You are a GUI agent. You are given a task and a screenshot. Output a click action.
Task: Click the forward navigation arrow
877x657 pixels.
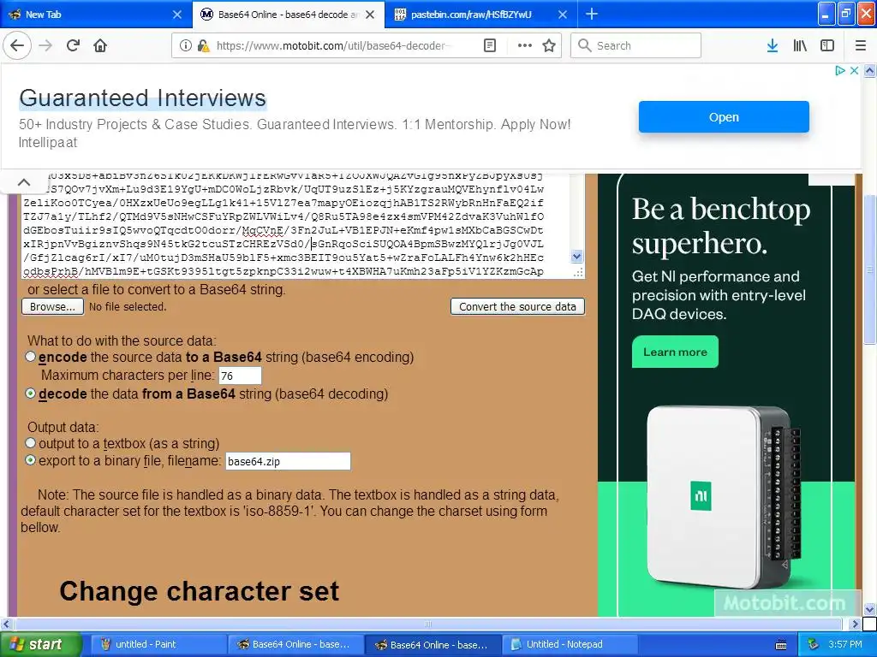pos(45,46)
